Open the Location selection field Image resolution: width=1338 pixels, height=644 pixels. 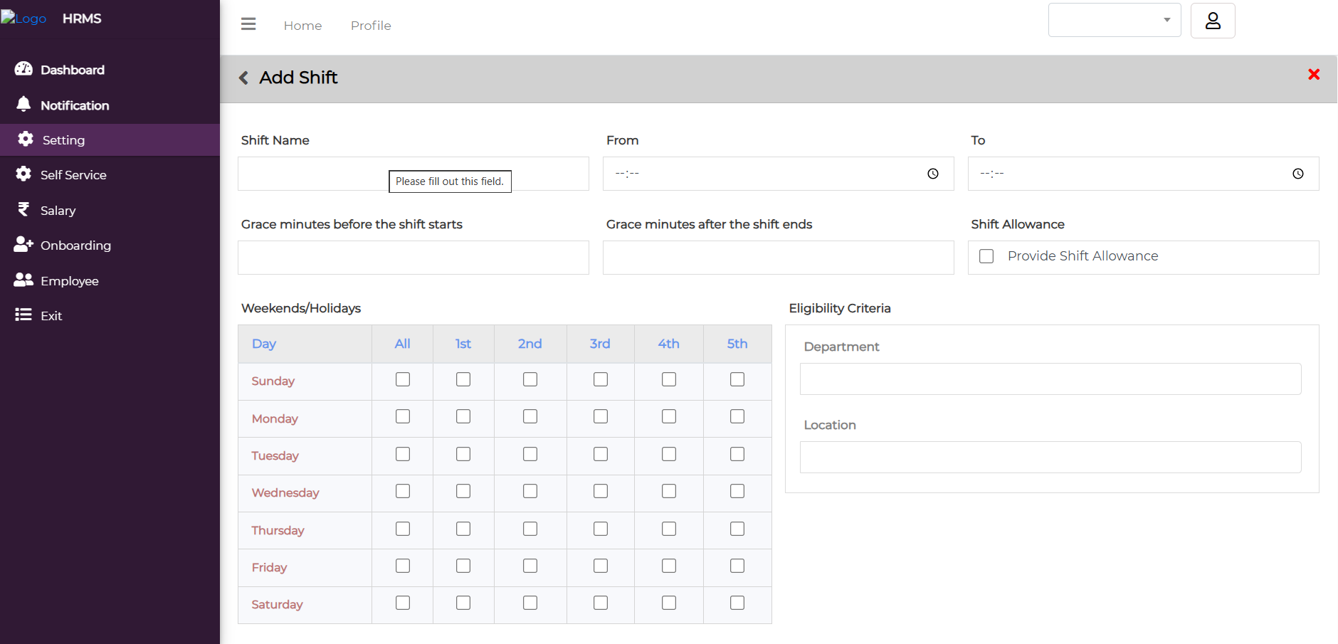tap(1050, 458)
